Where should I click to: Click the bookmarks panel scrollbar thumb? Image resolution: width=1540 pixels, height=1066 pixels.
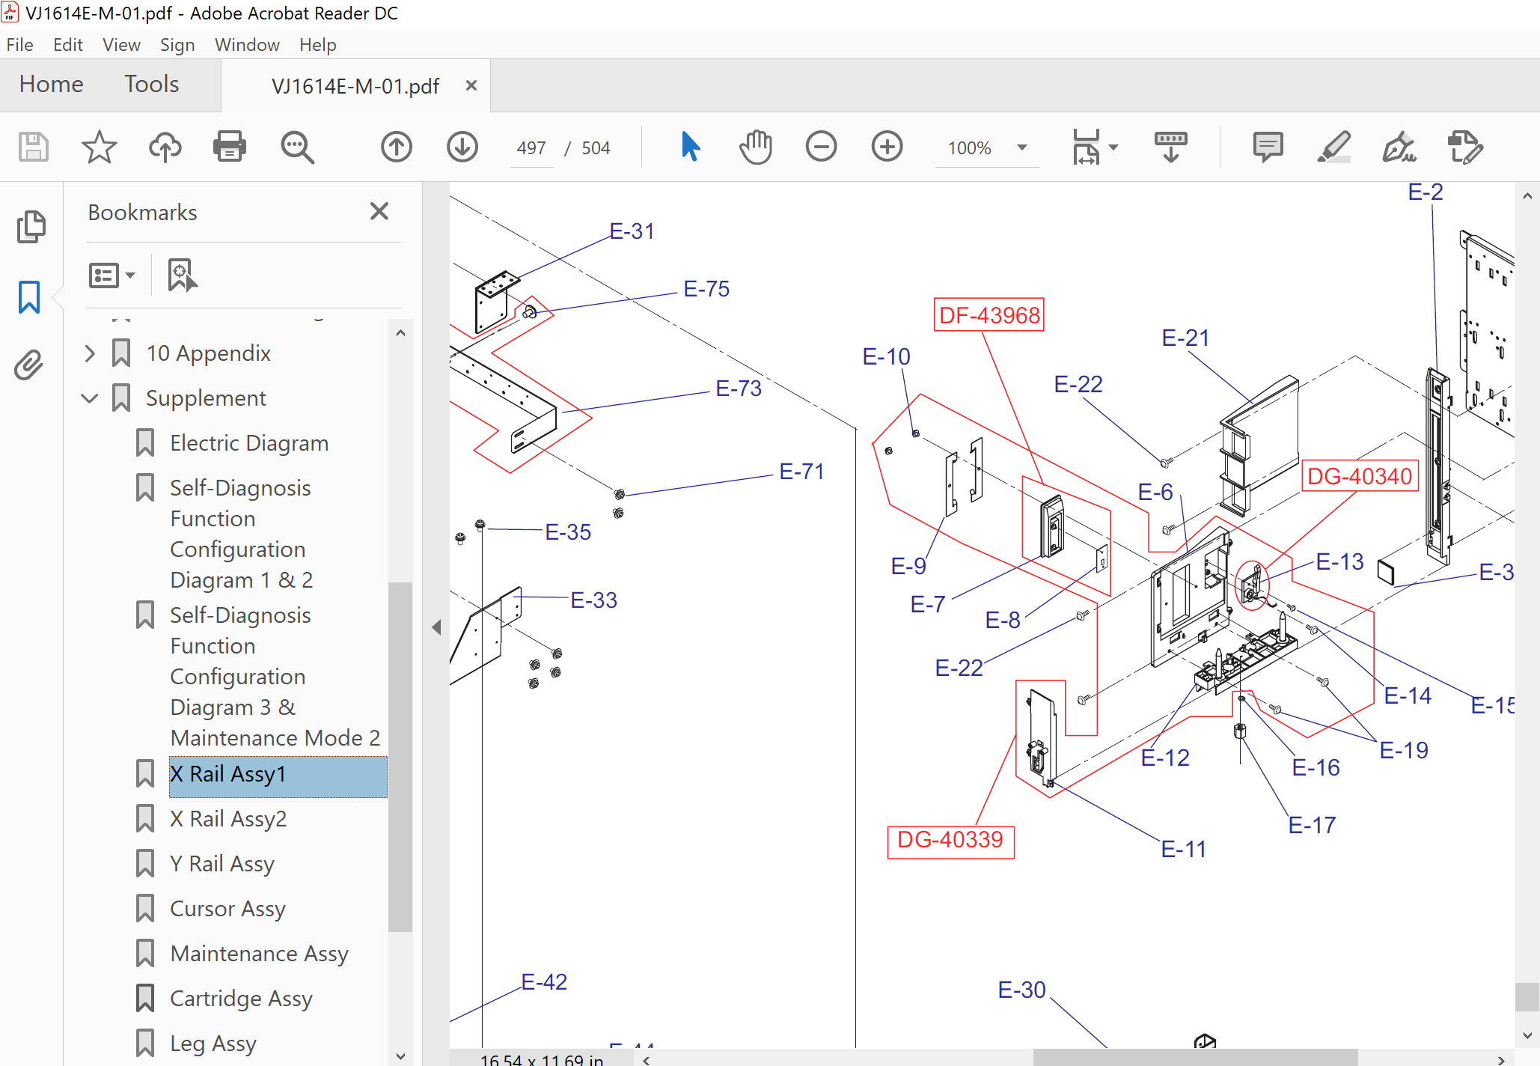coord(400,756)
